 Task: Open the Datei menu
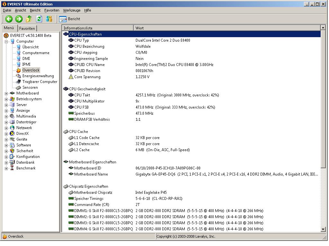coord(7,10)
